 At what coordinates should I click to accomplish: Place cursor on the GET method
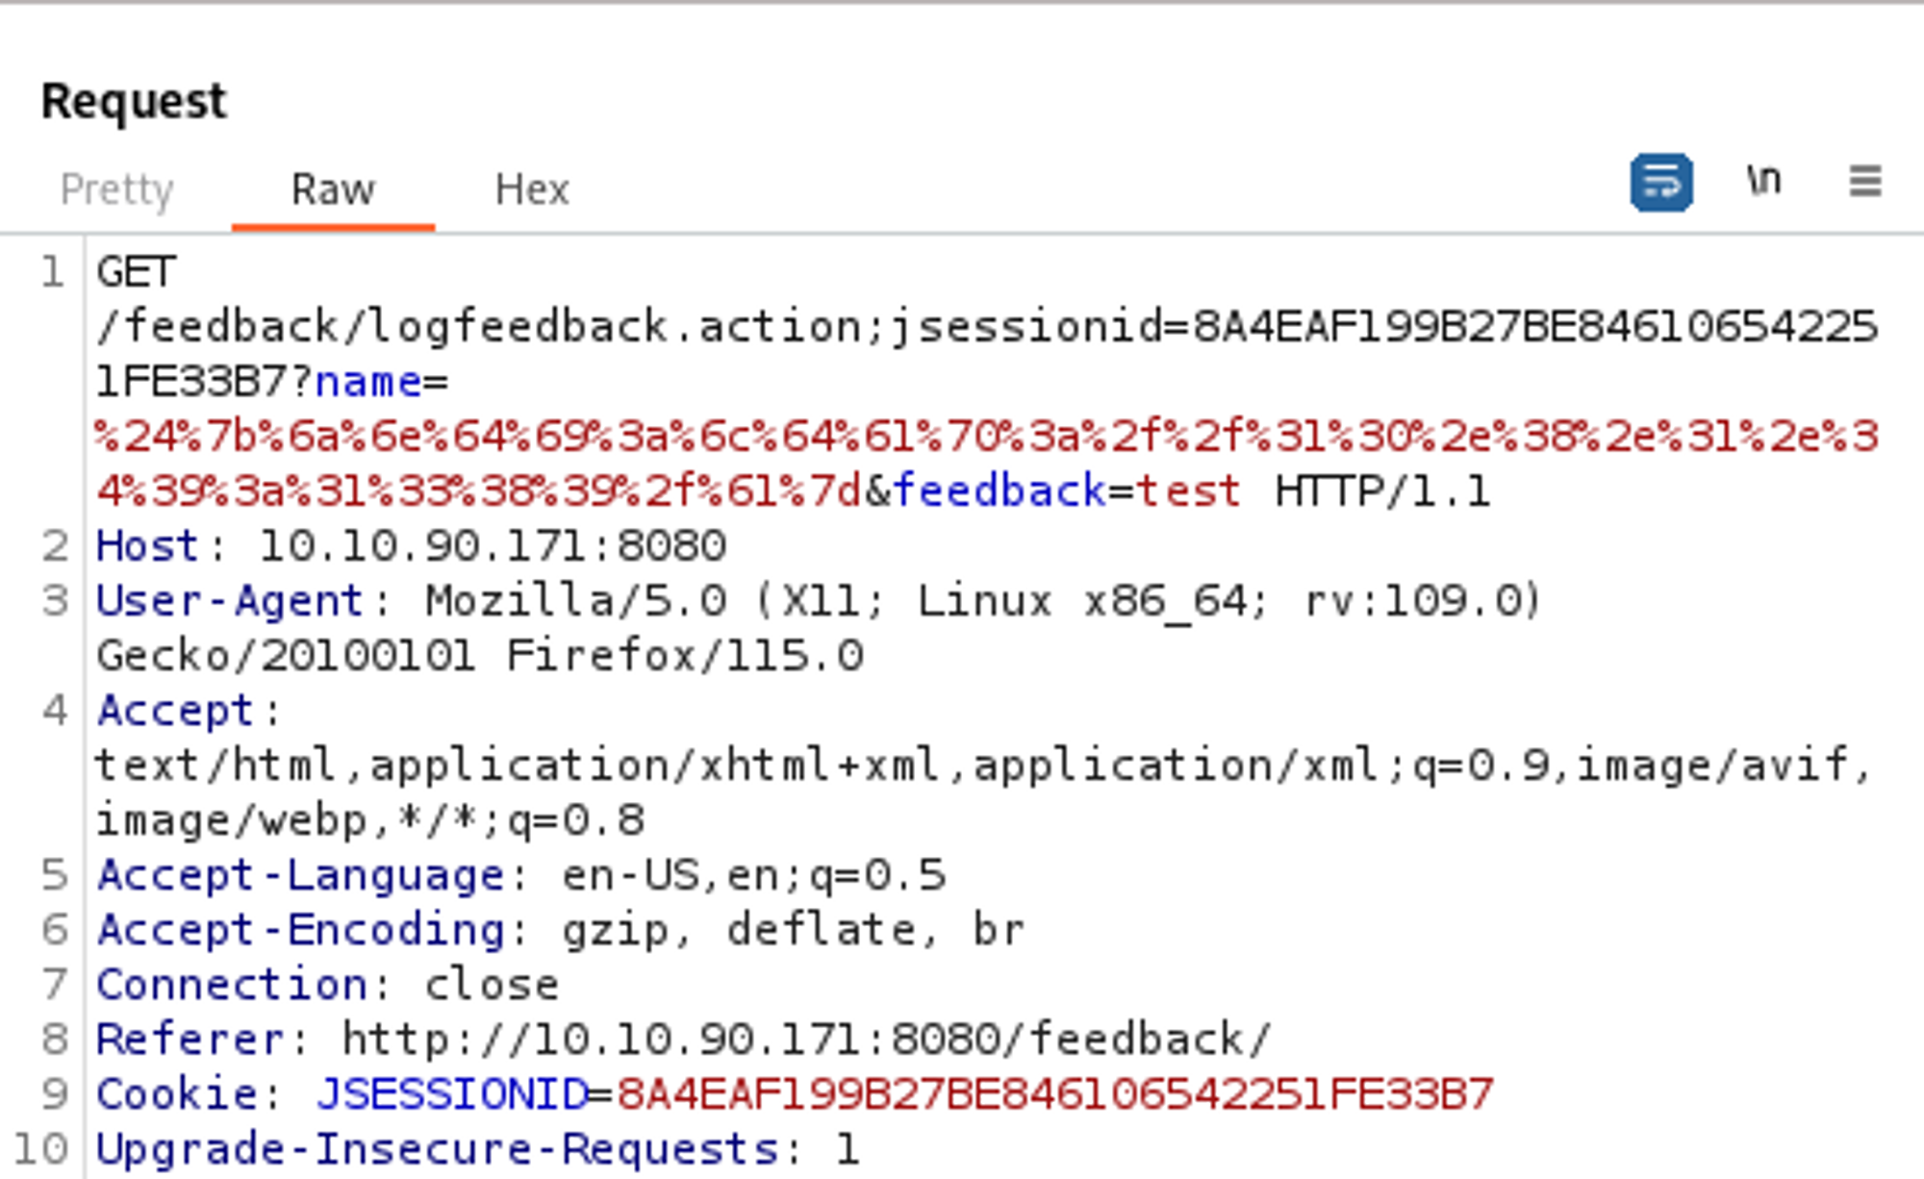click(136, 272)
